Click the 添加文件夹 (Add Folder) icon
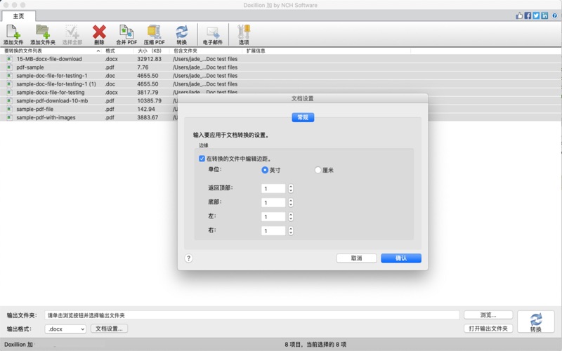Screen dimensions: 562x351 [x=42, y=33]
